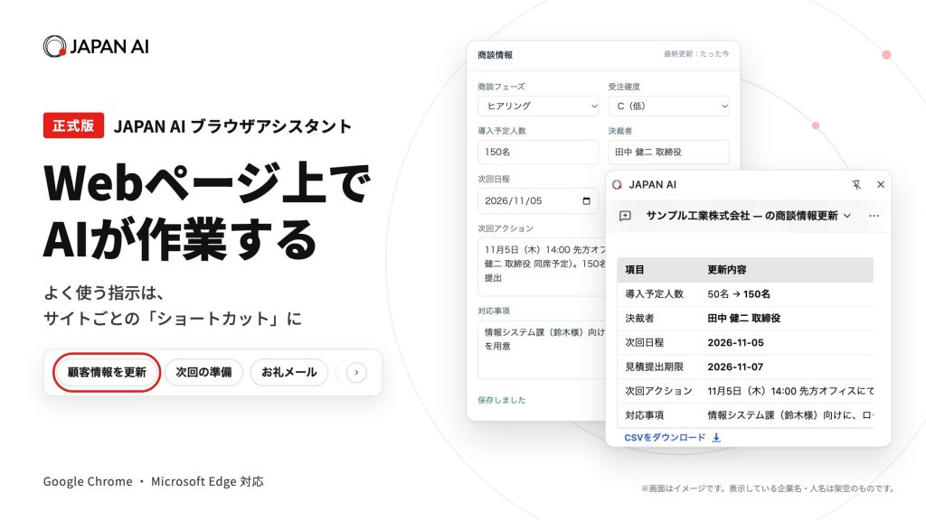Click the 最終更新：たった今 text

click(x=696, y=53)
